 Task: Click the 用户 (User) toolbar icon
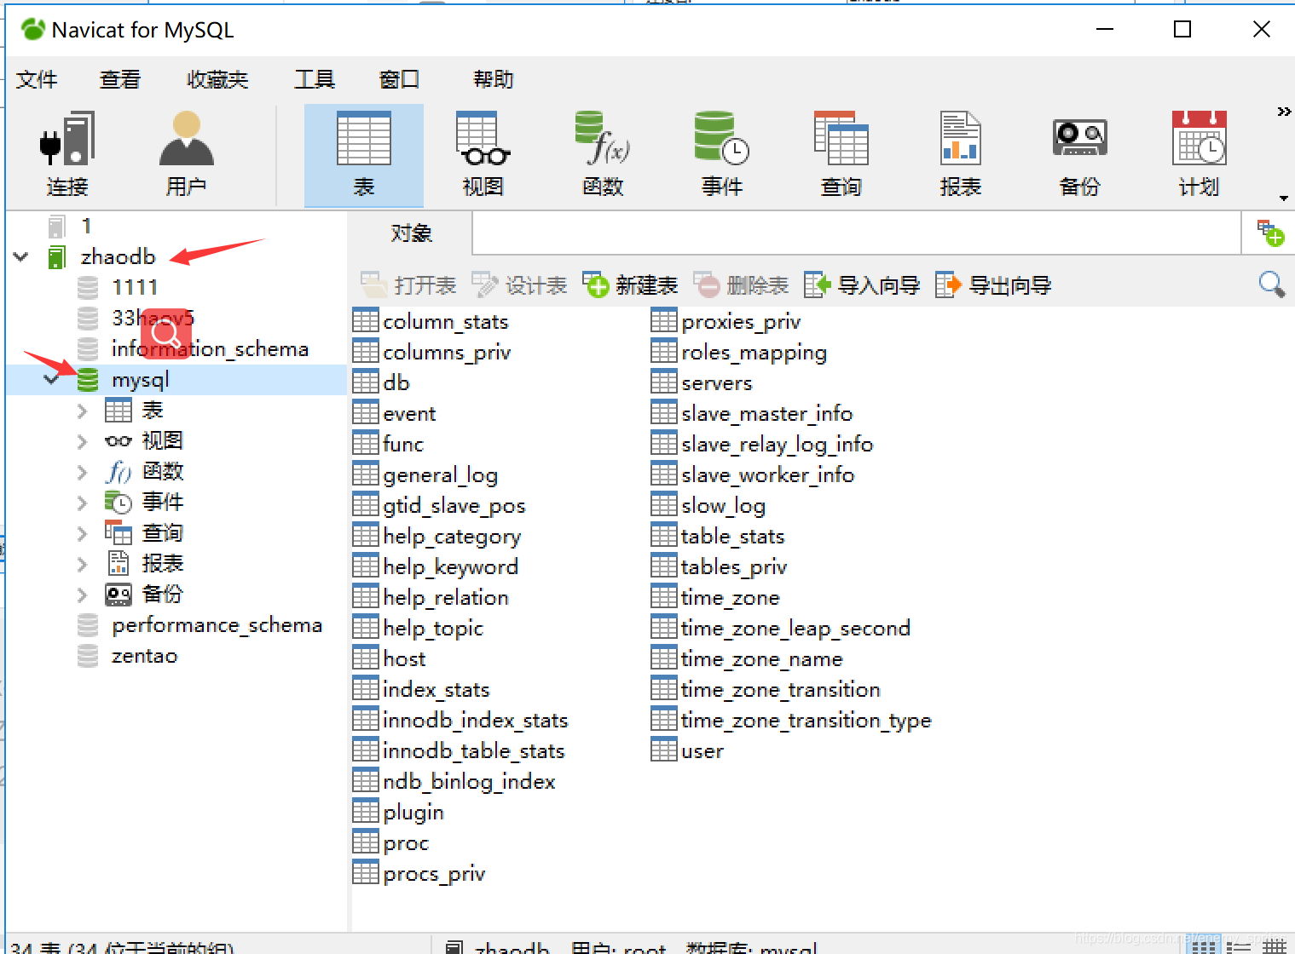[x=186, y=155]
